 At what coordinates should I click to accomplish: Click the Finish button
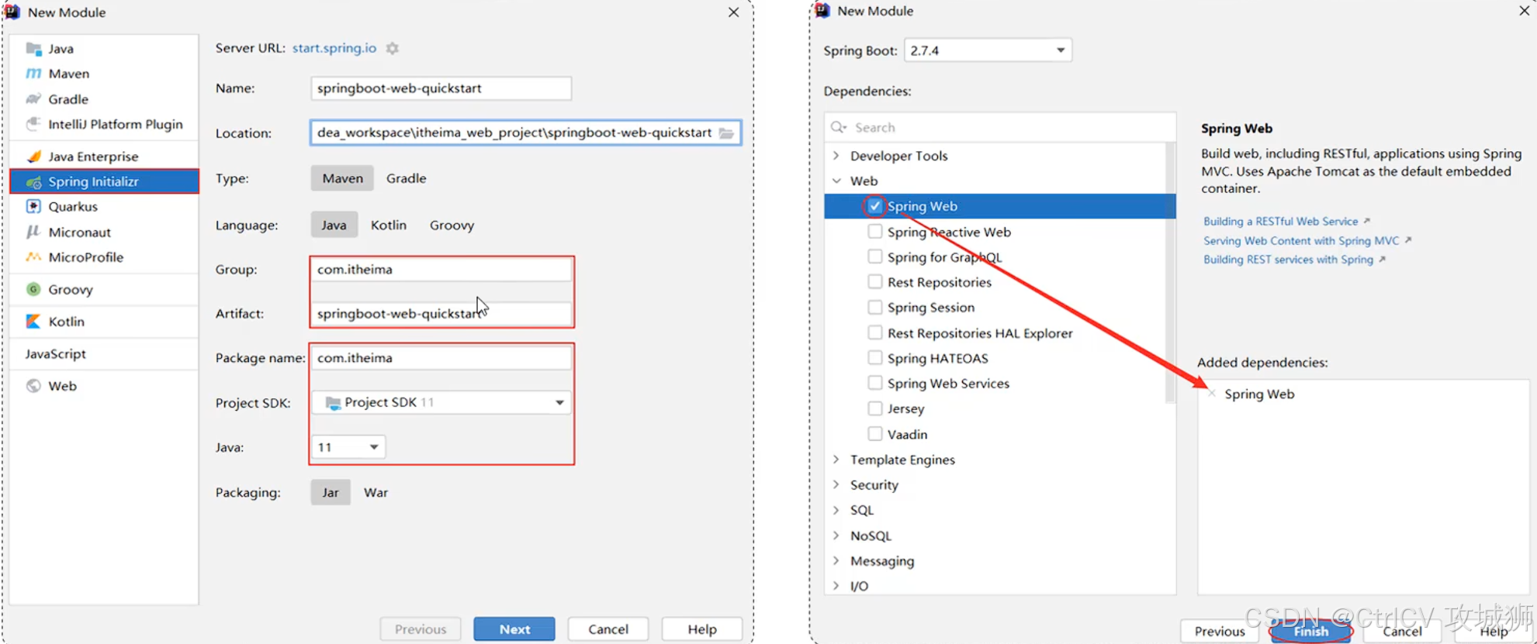pos(1311,632)
